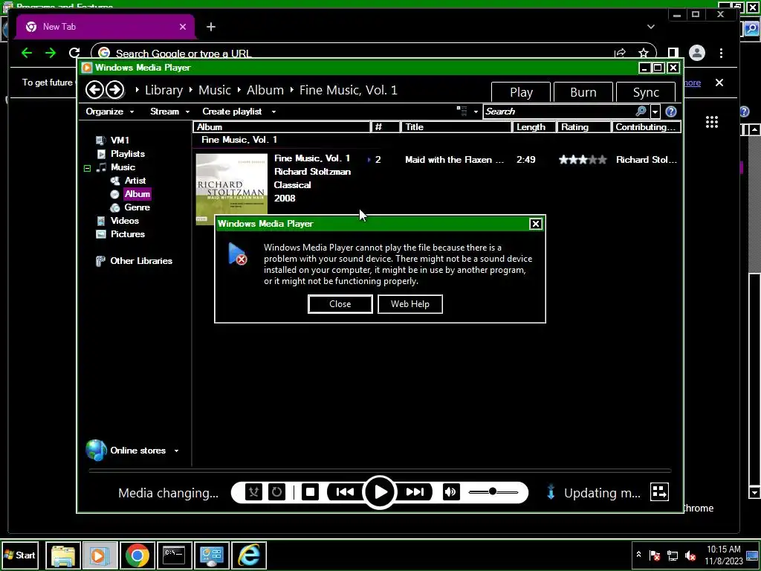This screenshot has height=571, width=761.
Task: Sort by Album column header
Action: pos(282,127)
